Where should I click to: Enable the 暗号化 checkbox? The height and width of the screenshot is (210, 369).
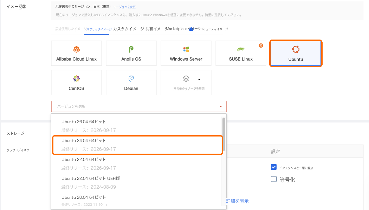(274, 179)
